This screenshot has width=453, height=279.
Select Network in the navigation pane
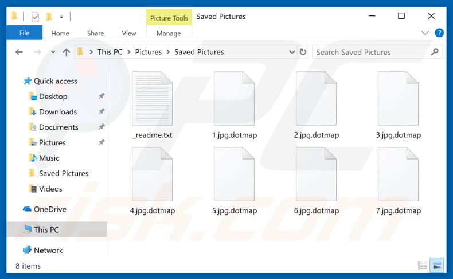[x=48, y=250]
